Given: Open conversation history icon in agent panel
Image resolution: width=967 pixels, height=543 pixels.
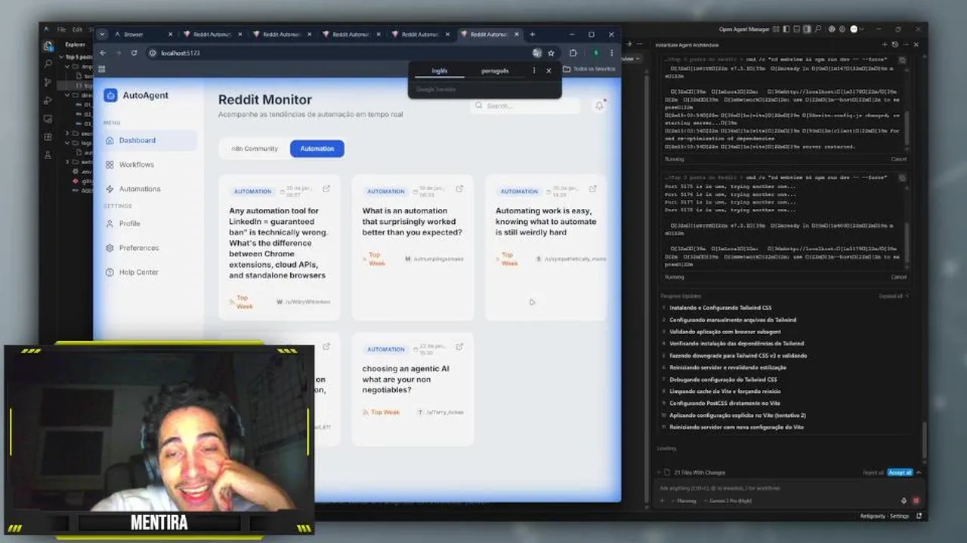Looking at the screenshot, I should pyautogui.click(x=895, y=45).
